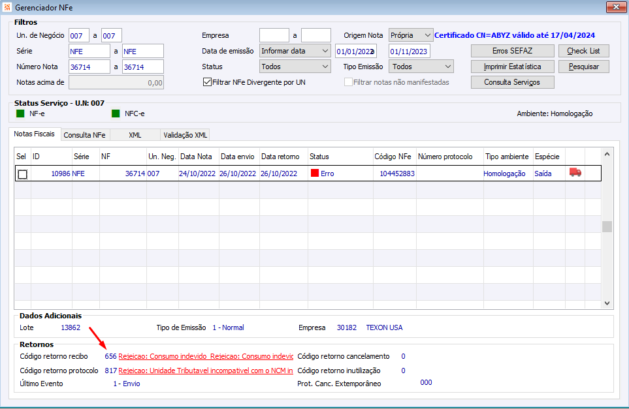Image resolution: width=629 pixels, height=409 pixels.
Task: Click the Gerenciador NFe app icon
Action: tap(7, 7)
